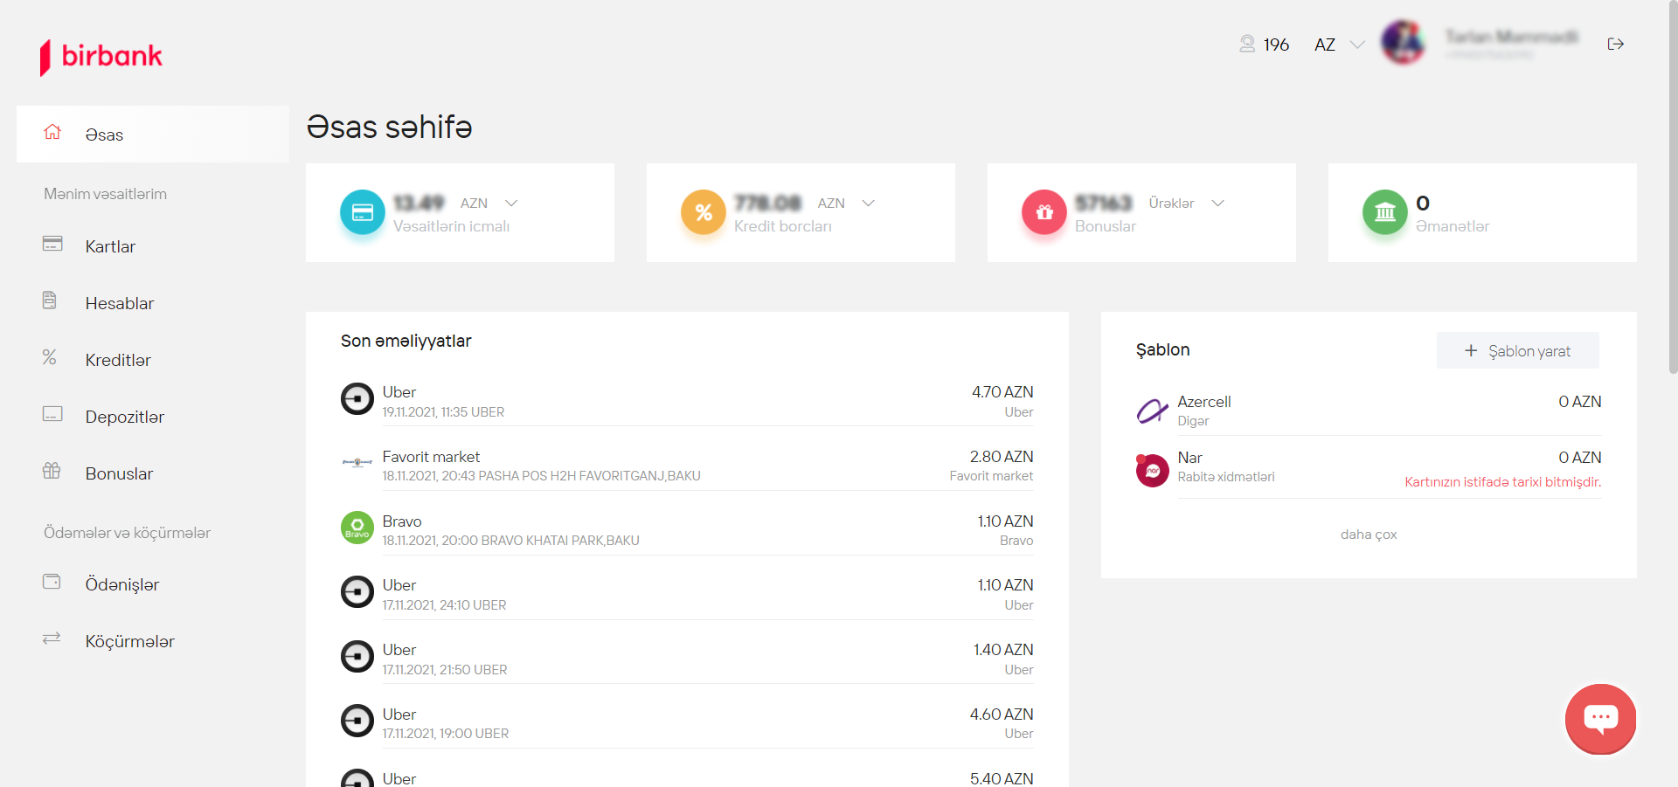1678x787 pixels.
Task: Open the red chat support bubble
Action: pyautogui.click(x=1601, y=719)
